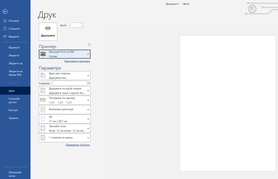Screen dimensions: 278x179
Task: Click the Параметри сторінки link
Action: pyautogui.click(x=77, y=145)
